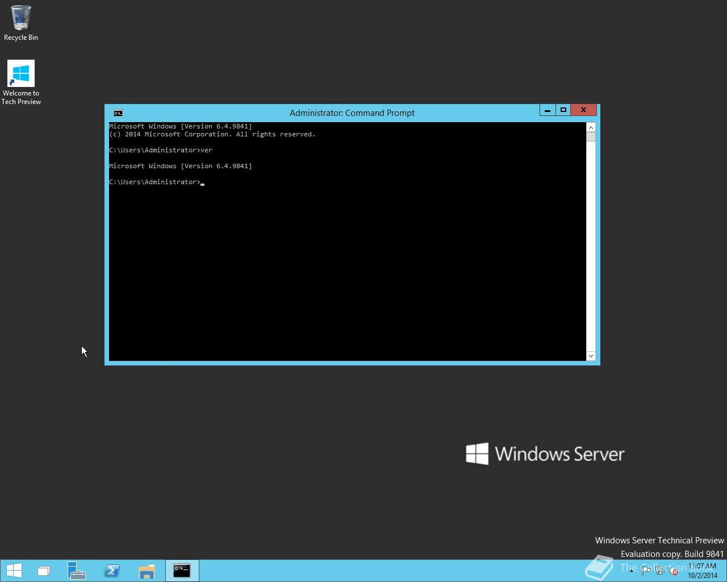This screenshot has height=582, width=727.
Task: Select the Command Prompt taskbar button
Action: coord(182,571)
